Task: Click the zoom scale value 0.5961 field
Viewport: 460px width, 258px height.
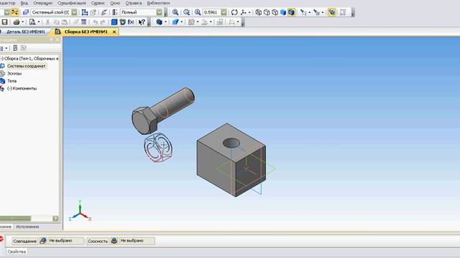Action: [212, 12]
